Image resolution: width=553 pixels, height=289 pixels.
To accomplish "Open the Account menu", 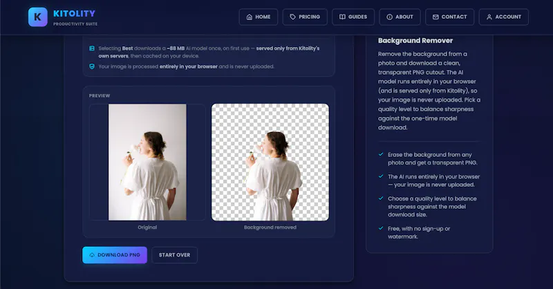I will (x=504, y=17).
